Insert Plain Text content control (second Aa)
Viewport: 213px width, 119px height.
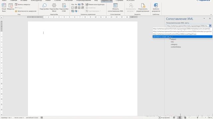(x=76, y=4)
